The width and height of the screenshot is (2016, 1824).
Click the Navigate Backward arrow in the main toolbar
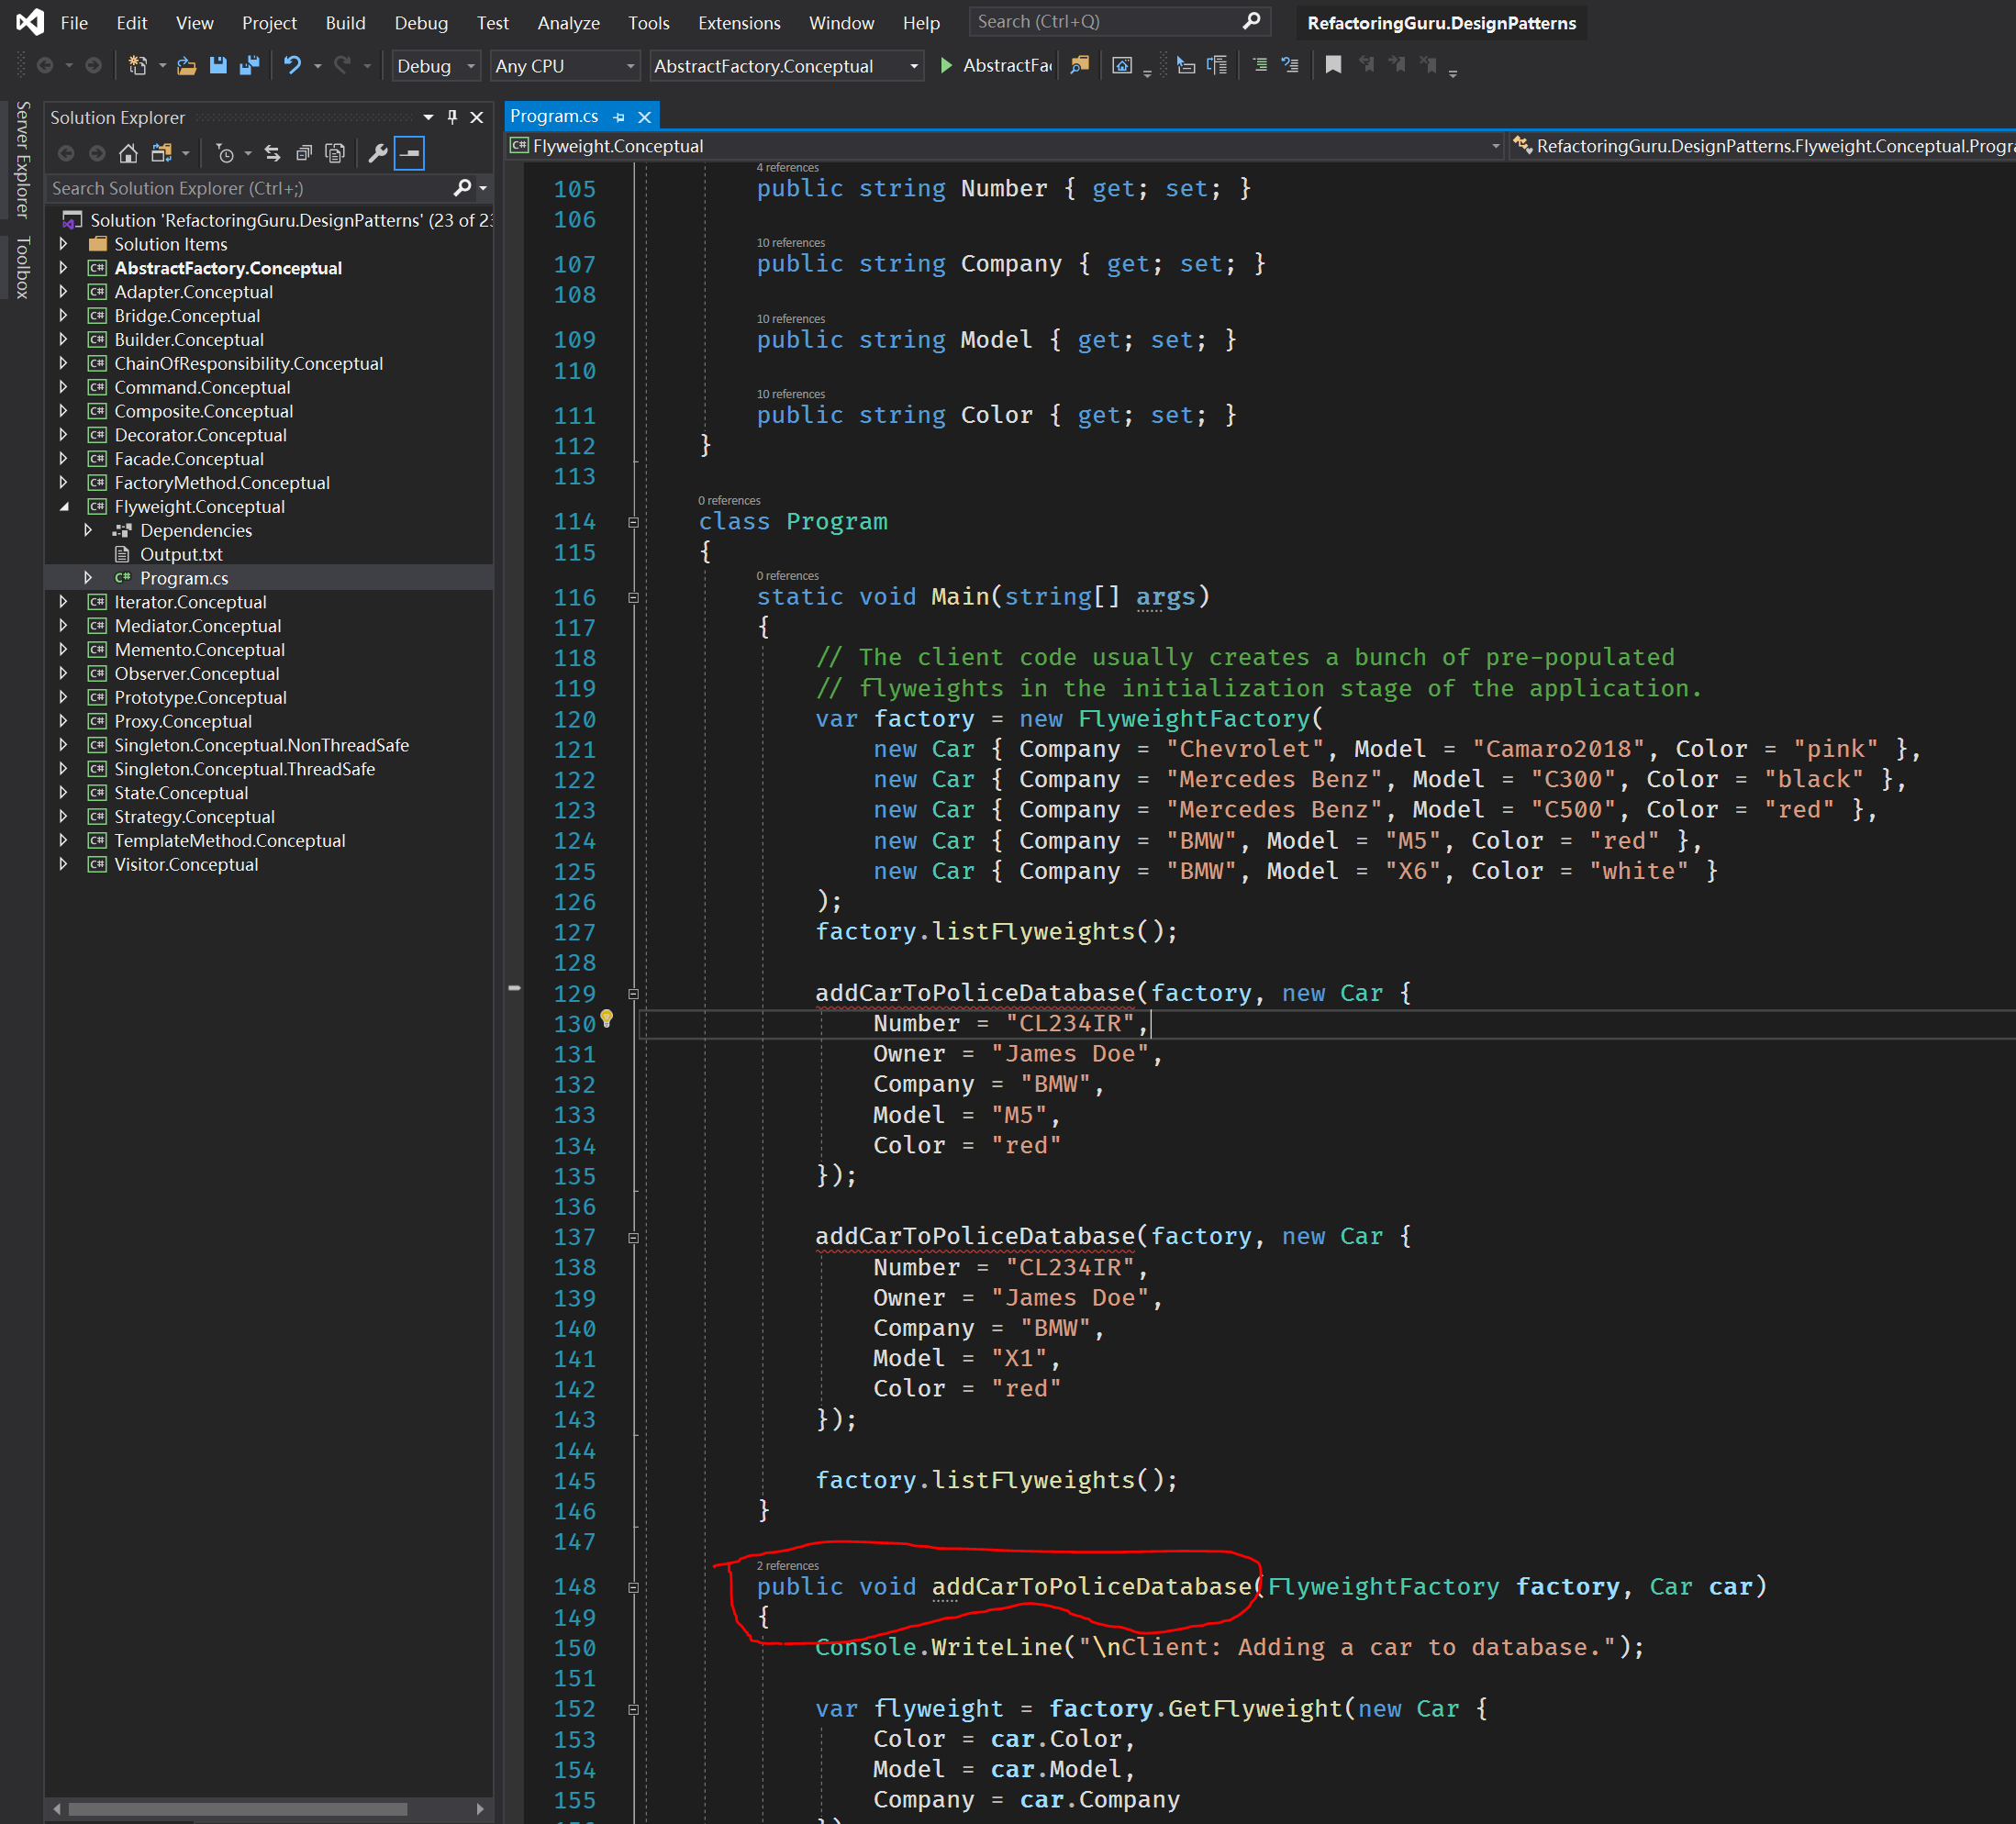45,66
